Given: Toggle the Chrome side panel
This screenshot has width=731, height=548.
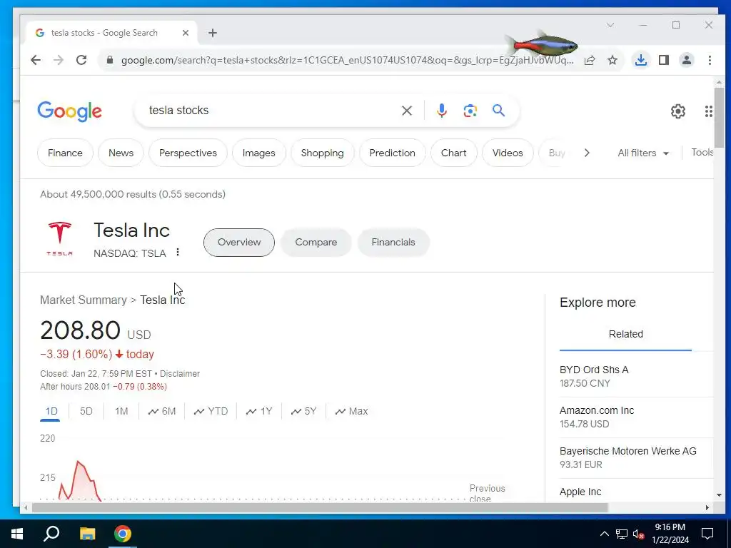Looking at the screenshot, I should click(664, 60).
